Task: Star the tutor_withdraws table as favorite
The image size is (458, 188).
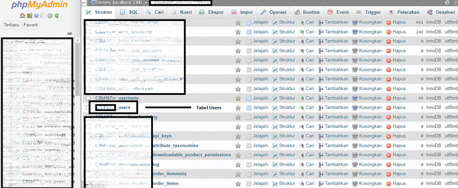Action: [x=238, y=89]
